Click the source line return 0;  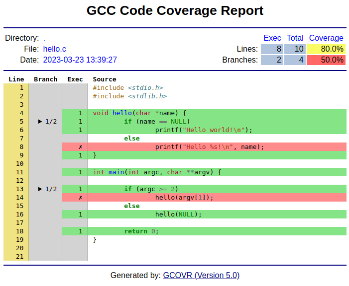pyautogui.click(x=217, y=231)
